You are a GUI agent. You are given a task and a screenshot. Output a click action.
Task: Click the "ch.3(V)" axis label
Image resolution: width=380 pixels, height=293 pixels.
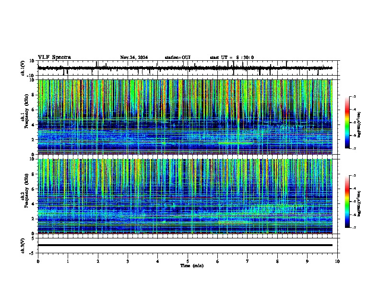(x=23, y=246)
